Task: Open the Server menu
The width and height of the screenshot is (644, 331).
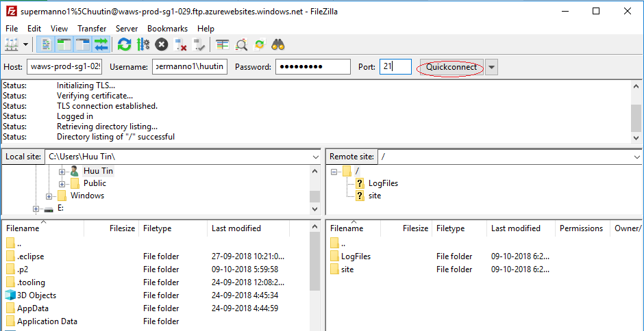Action: click(127, 29)
